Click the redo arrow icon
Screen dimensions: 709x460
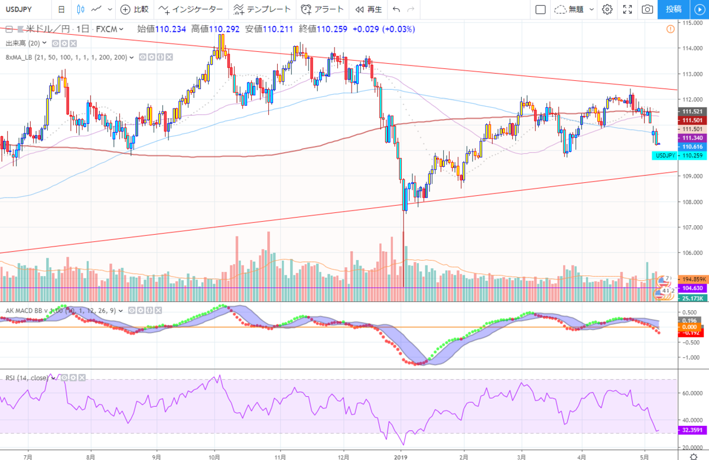412,9
